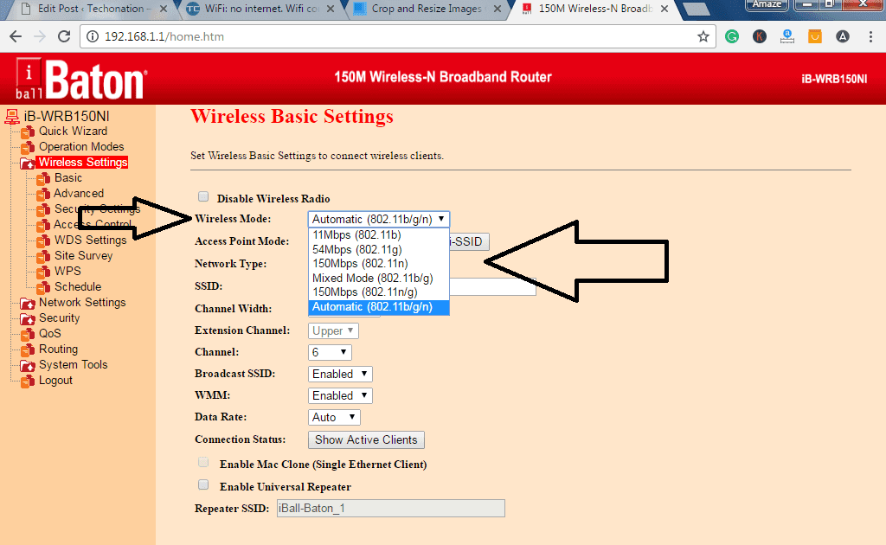Open Site Survey page

(x=84, y=256)
